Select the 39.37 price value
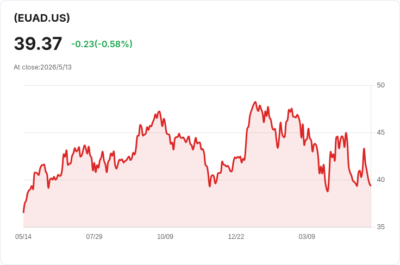This screenshot has height=265, width=400. [38, 43]
